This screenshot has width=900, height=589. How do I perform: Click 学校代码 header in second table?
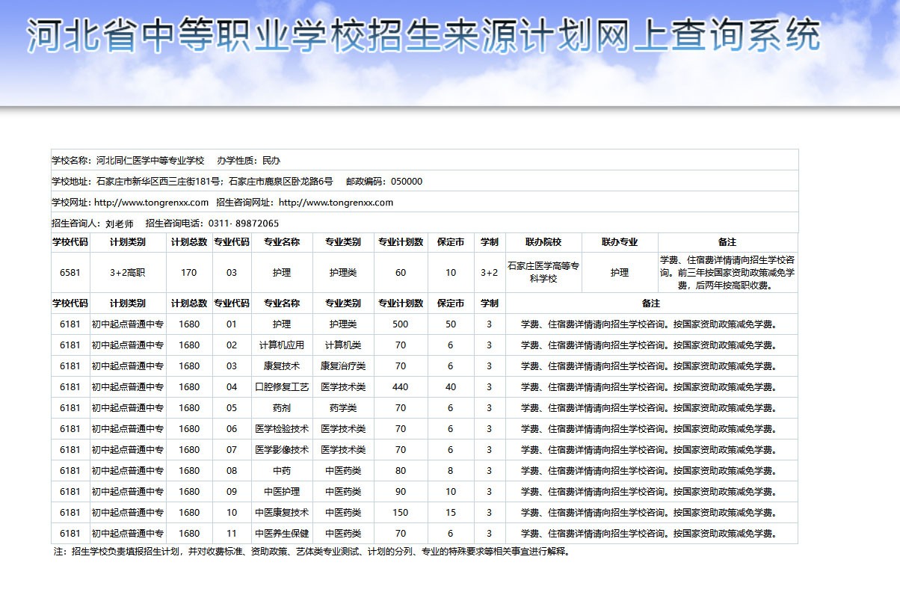[70, 303]
